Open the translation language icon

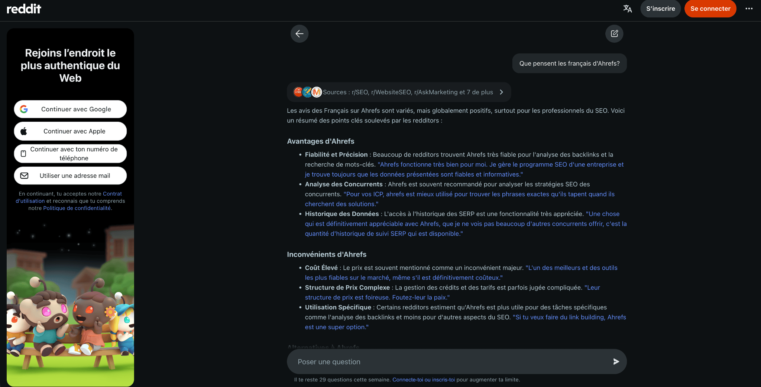(x=628, y=9)
